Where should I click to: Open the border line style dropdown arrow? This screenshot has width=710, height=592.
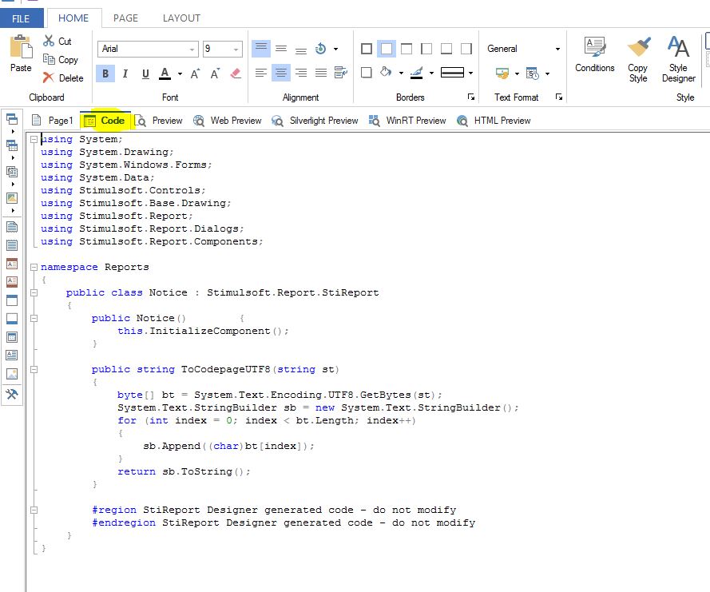[471, 73]
